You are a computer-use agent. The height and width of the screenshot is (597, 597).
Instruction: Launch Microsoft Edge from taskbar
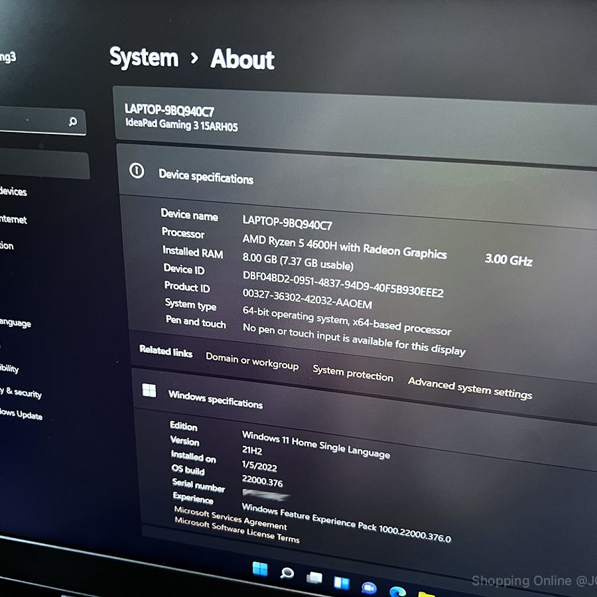click(397, 592)
